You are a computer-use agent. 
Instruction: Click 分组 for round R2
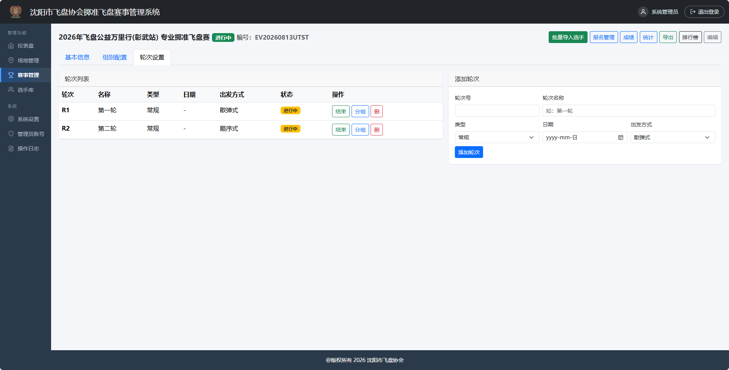pos(360,130)
